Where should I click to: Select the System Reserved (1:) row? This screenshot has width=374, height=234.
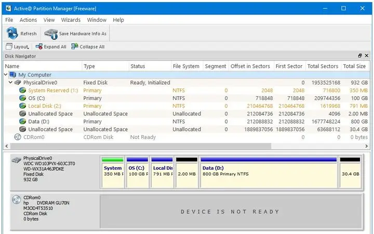[187, 91]
